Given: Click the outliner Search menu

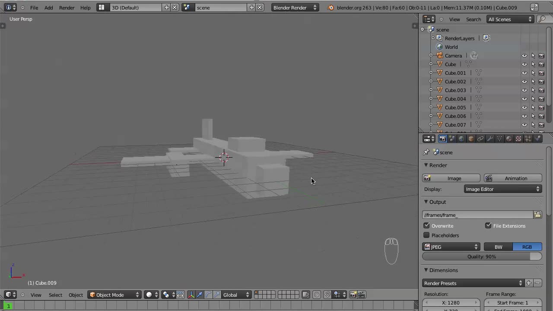Looking at the screenshot, I should (474, 19).
